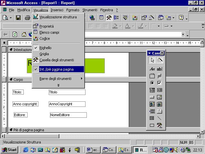Select the Tab Control toolbox tool
This screenshot has height=154, width=205.
[160, 111]
